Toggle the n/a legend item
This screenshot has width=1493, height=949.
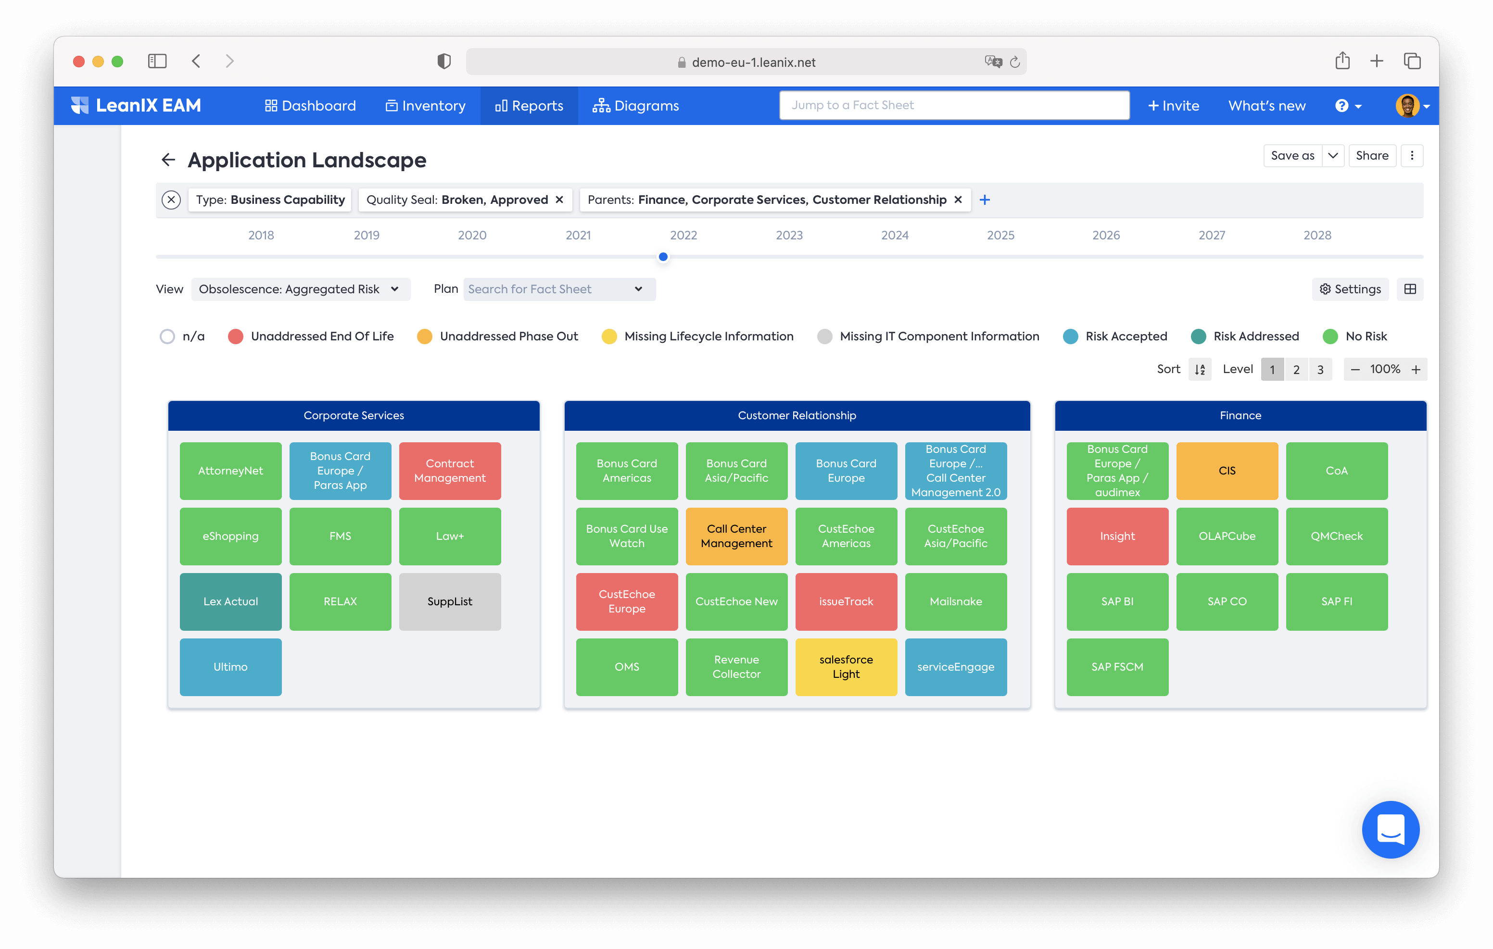(x=182, y=336)
